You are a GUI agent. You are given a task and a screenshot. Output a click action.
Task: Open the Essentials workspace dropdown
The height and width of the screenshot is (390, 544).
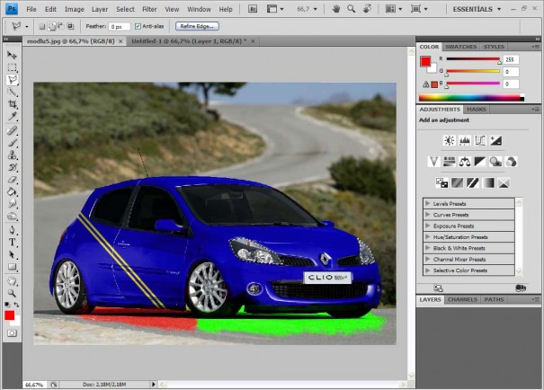point(477,9)
